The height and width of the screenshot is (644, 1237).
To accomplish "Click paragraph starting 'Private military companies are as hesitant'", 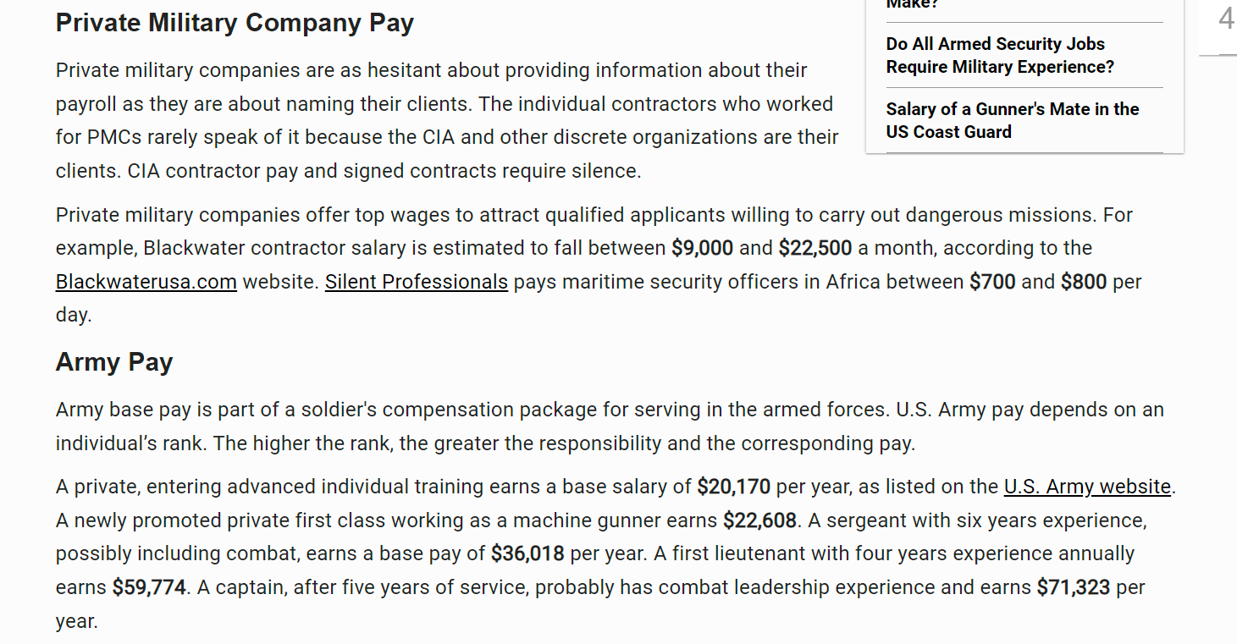I will coord(447,120).
